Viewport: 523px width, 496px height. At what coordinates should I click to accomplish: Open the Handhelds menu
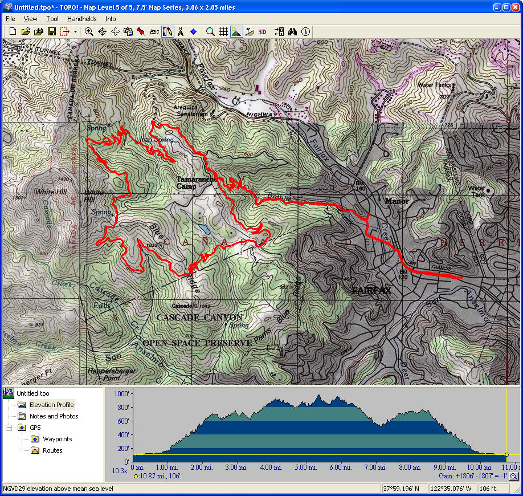[x=81, y=19]
